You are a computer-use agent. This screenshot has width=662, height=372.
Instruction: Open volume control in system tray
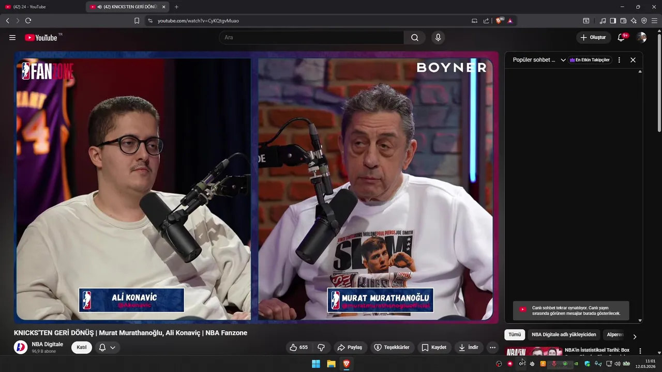[x=617, y=364]
